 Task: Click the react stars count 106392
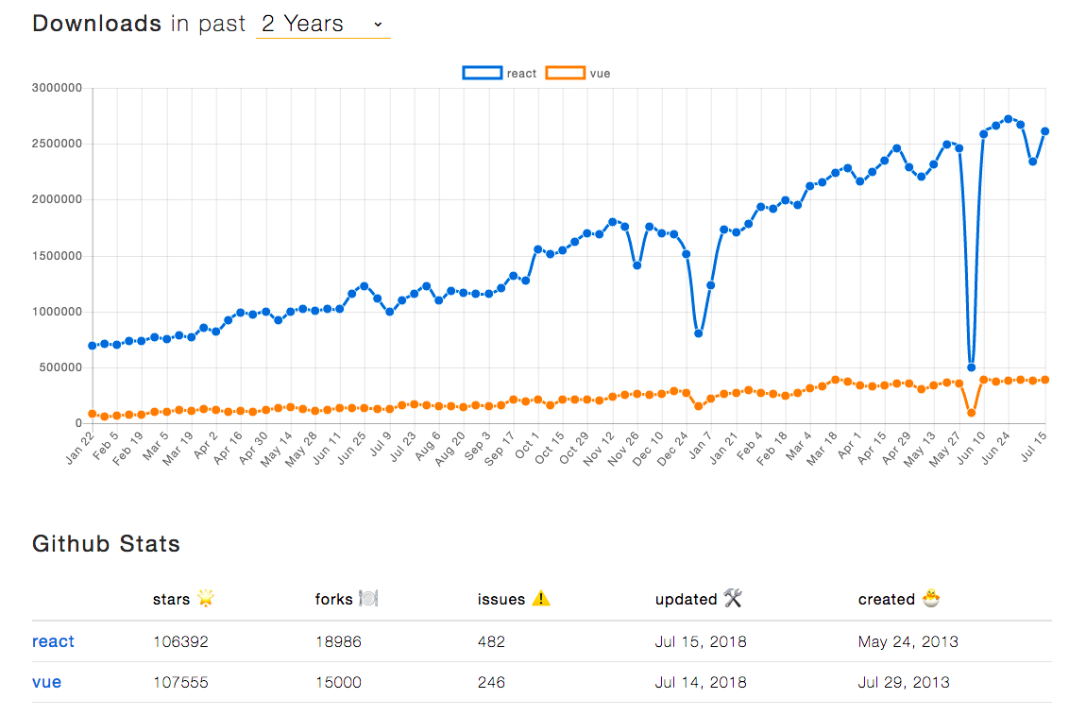(180, 641)
